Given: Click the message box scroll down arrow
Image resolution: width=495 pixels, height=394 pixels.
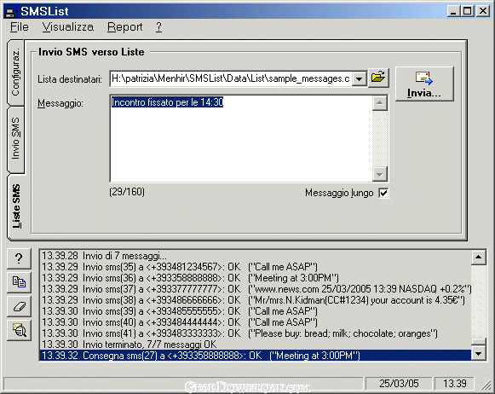Looking at the screenshot, I should point(380,174).
